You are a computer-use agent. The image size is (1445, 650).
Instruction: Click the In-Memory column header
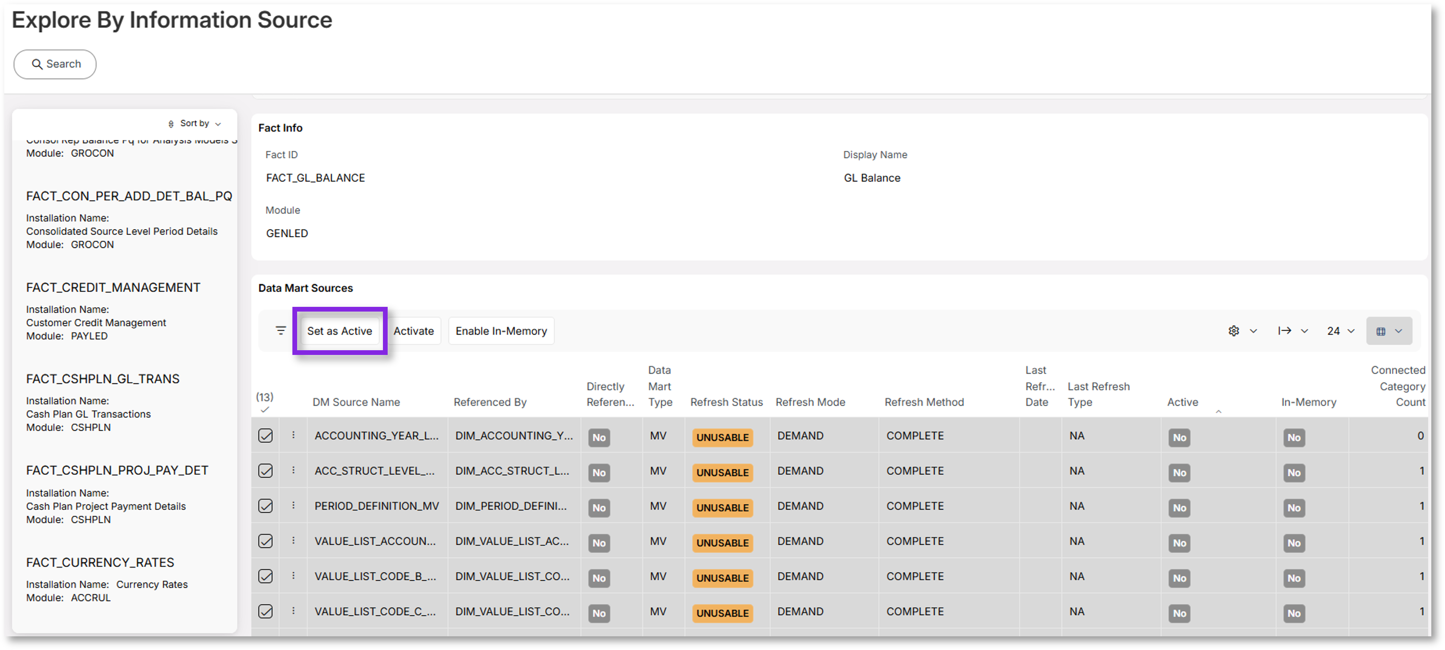[x=1309, y=402]
